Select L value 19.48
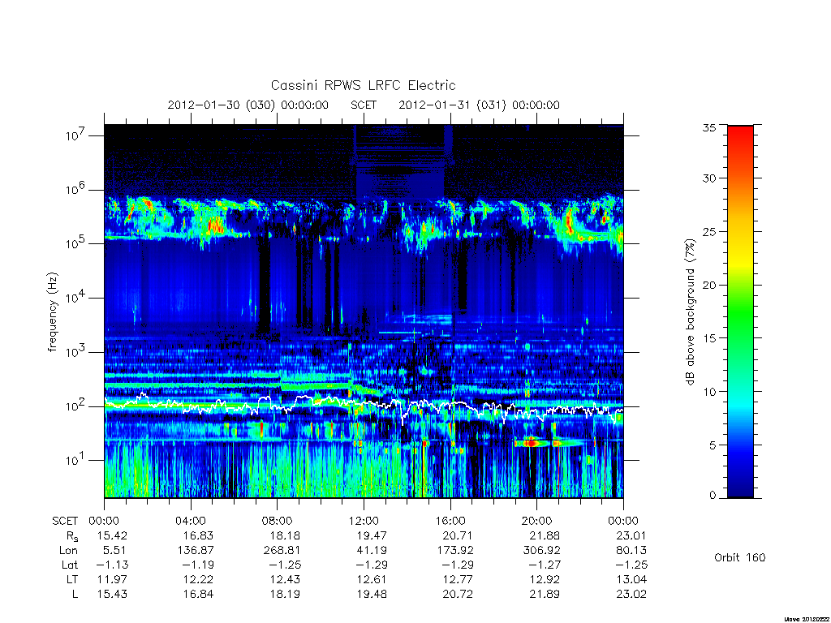This screenshot has width=831, height=623. 372,595
